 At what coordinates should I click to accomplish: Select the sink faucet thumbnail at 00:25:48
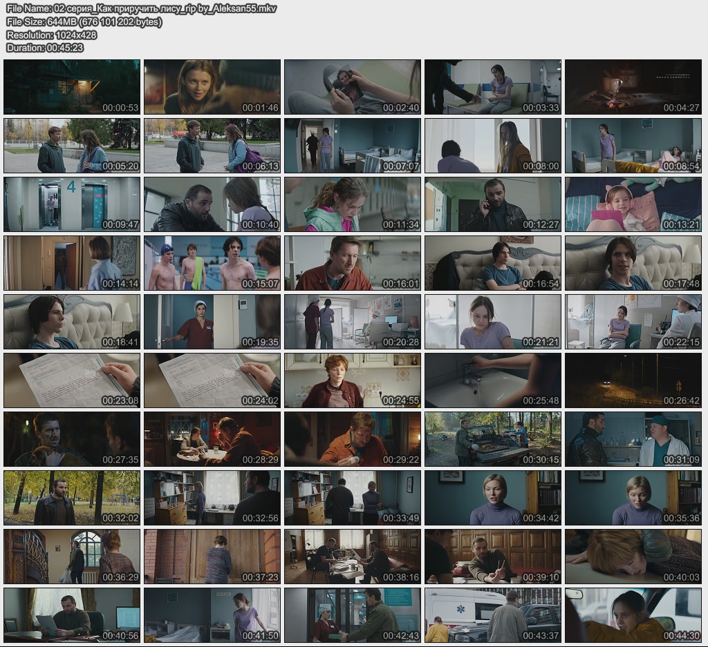492,380
